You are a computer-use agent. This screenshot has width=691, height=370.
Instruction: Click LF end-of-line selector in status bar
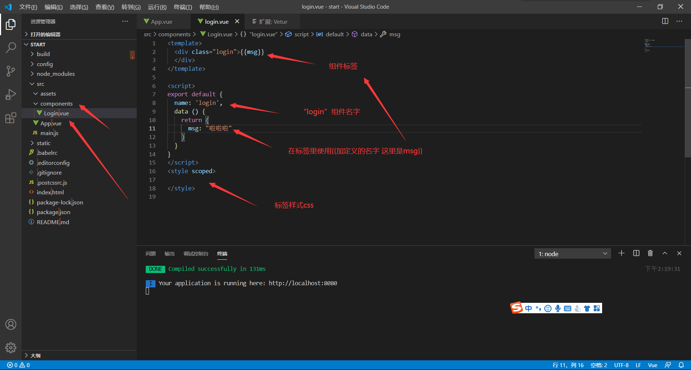point(638,365)
